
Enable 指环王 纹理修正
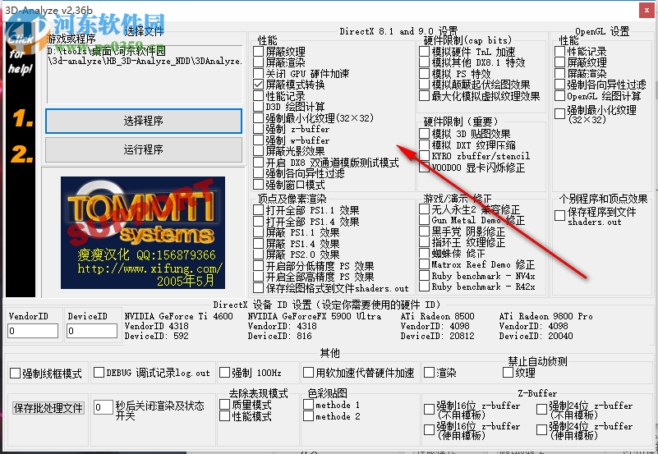tap(424, 242)
